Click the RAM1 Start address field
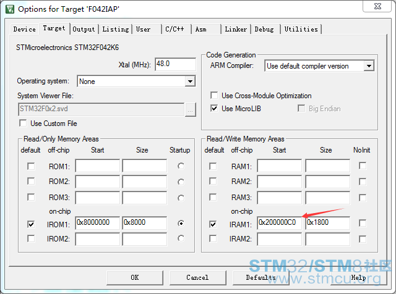 (280, 166)
